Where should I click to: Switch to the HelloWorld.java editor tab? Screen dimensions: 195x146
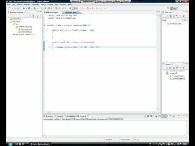pyautogui.click(x=52, y=12)
